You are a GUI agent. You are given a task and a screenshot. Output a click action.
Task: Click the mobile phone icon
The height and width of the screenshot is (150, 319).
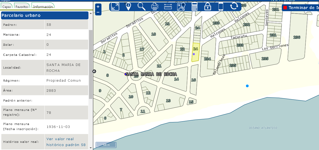coord(221,6)
